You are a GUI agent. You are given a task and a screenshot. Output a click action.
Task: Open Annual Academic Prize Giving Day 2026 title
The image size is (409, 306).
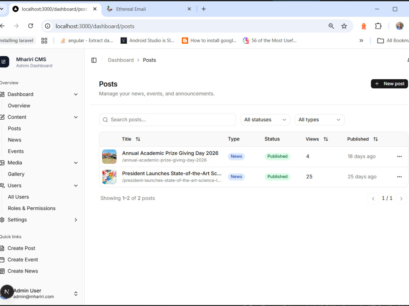[x=170, y=153]
